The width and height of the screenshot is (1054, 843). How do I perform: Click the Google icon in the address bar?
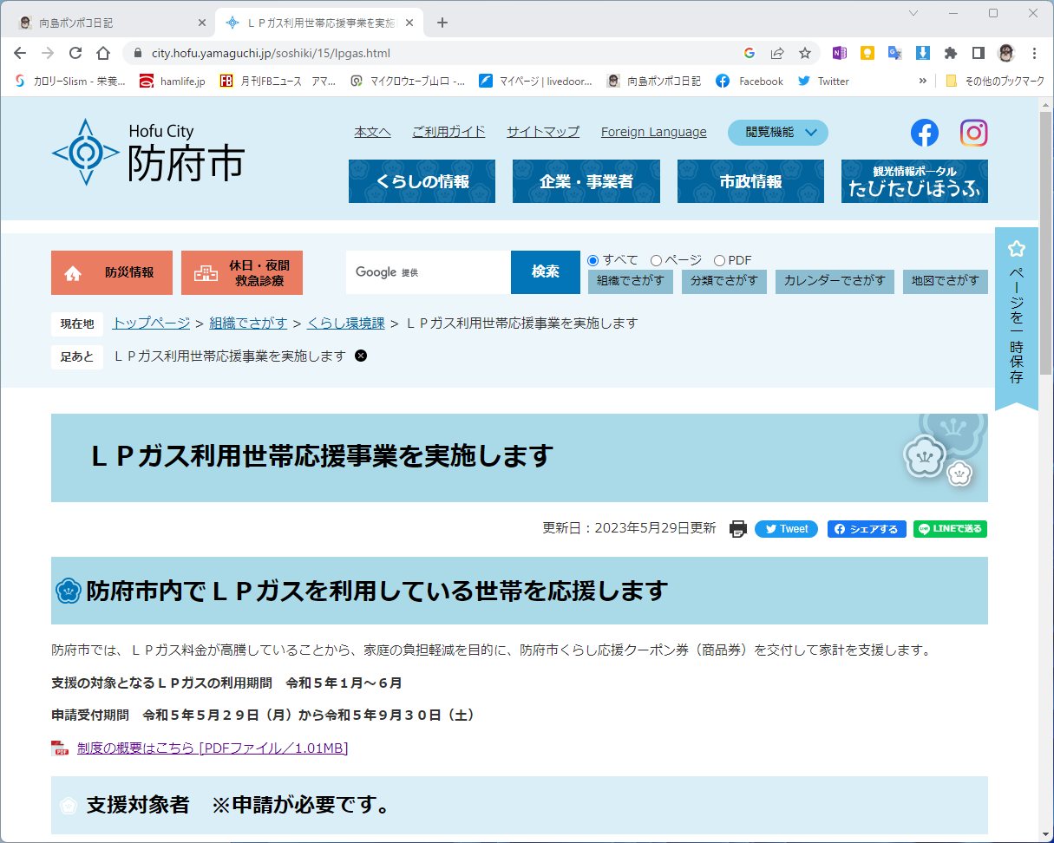pyautogui.click(x=750, y=53)
